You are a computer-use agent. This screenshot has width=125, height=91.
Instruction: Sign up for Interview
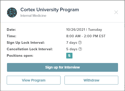click(x=62, y=67)
